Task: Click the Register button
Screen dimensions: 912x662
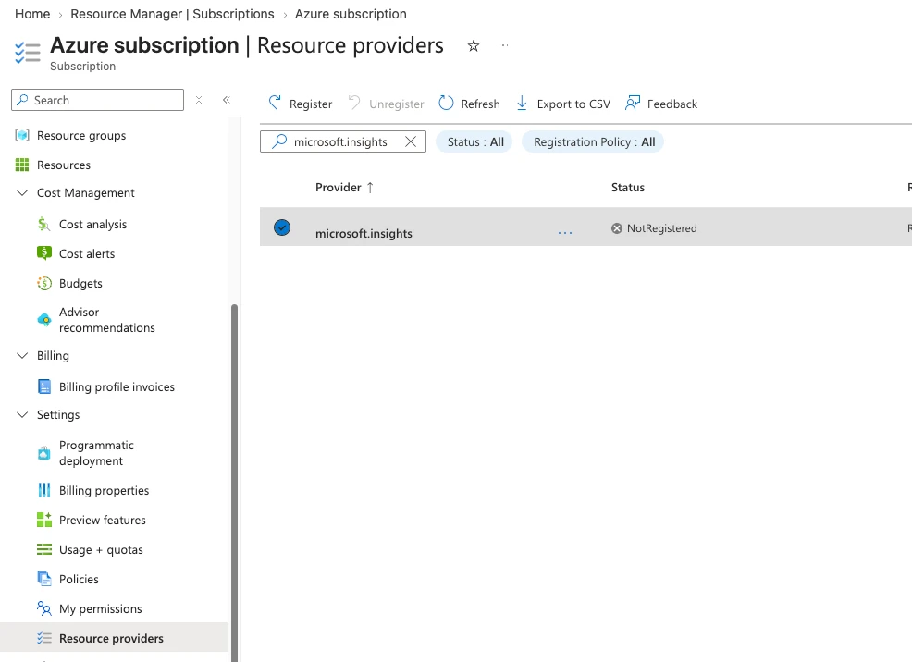Action: pos(300,104)
